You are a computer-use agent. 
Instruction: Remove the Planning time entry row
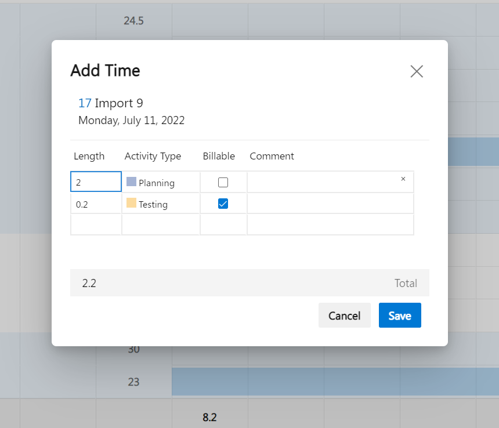(403, 179)
